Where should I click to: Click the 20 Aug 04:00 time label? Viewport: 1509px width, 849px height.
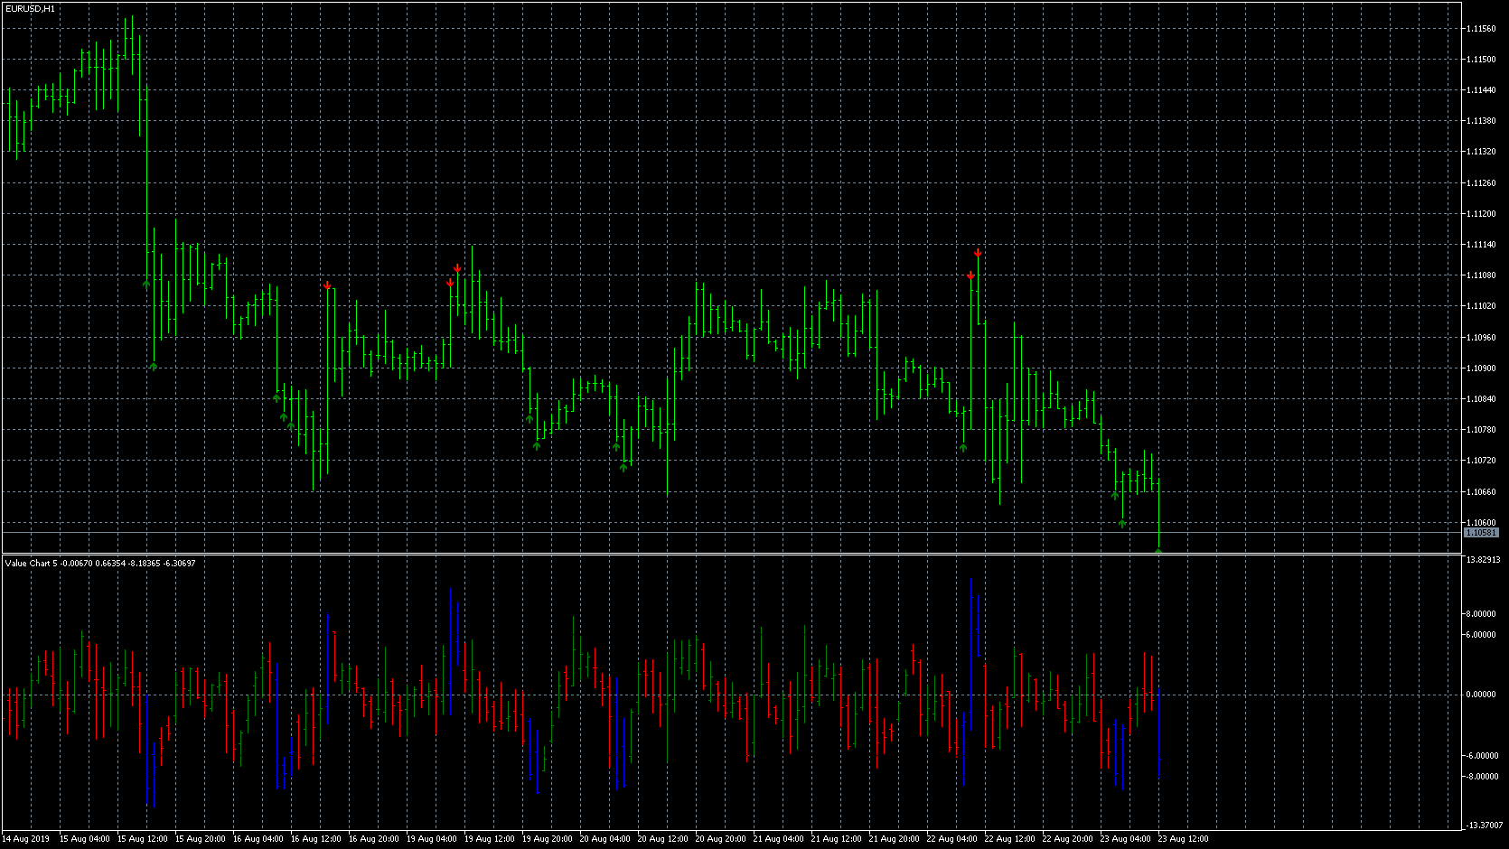605,839
